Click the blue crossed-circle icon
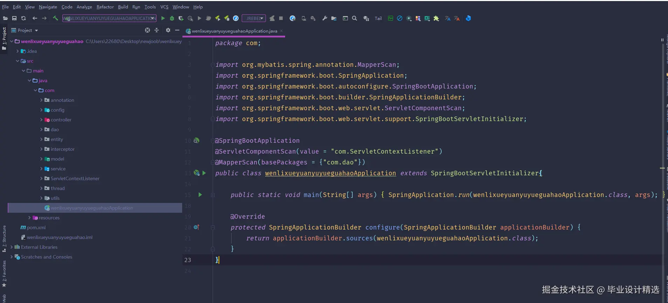The image size is (668, 303). coord(400,18)
